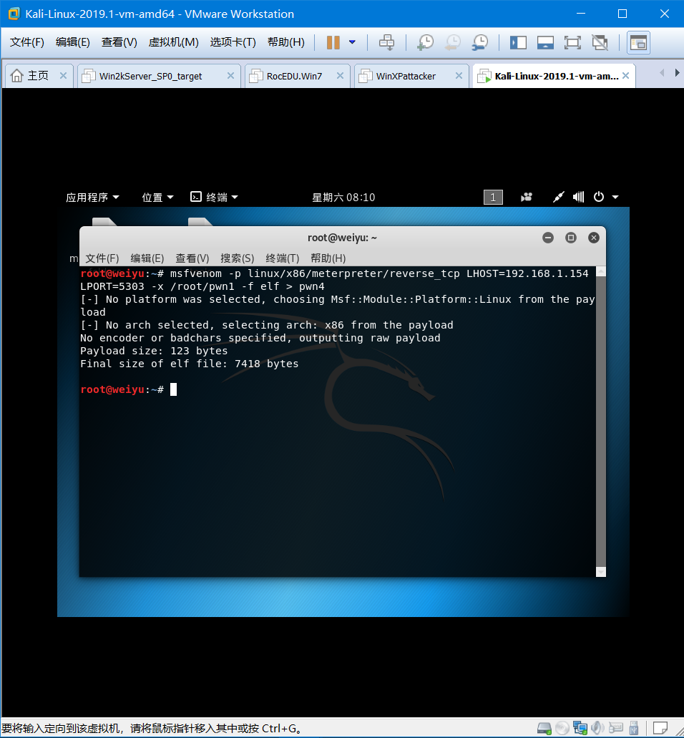Toggle the VMware library sidebar
684x738 pixels.
click(x=518, y=43)
